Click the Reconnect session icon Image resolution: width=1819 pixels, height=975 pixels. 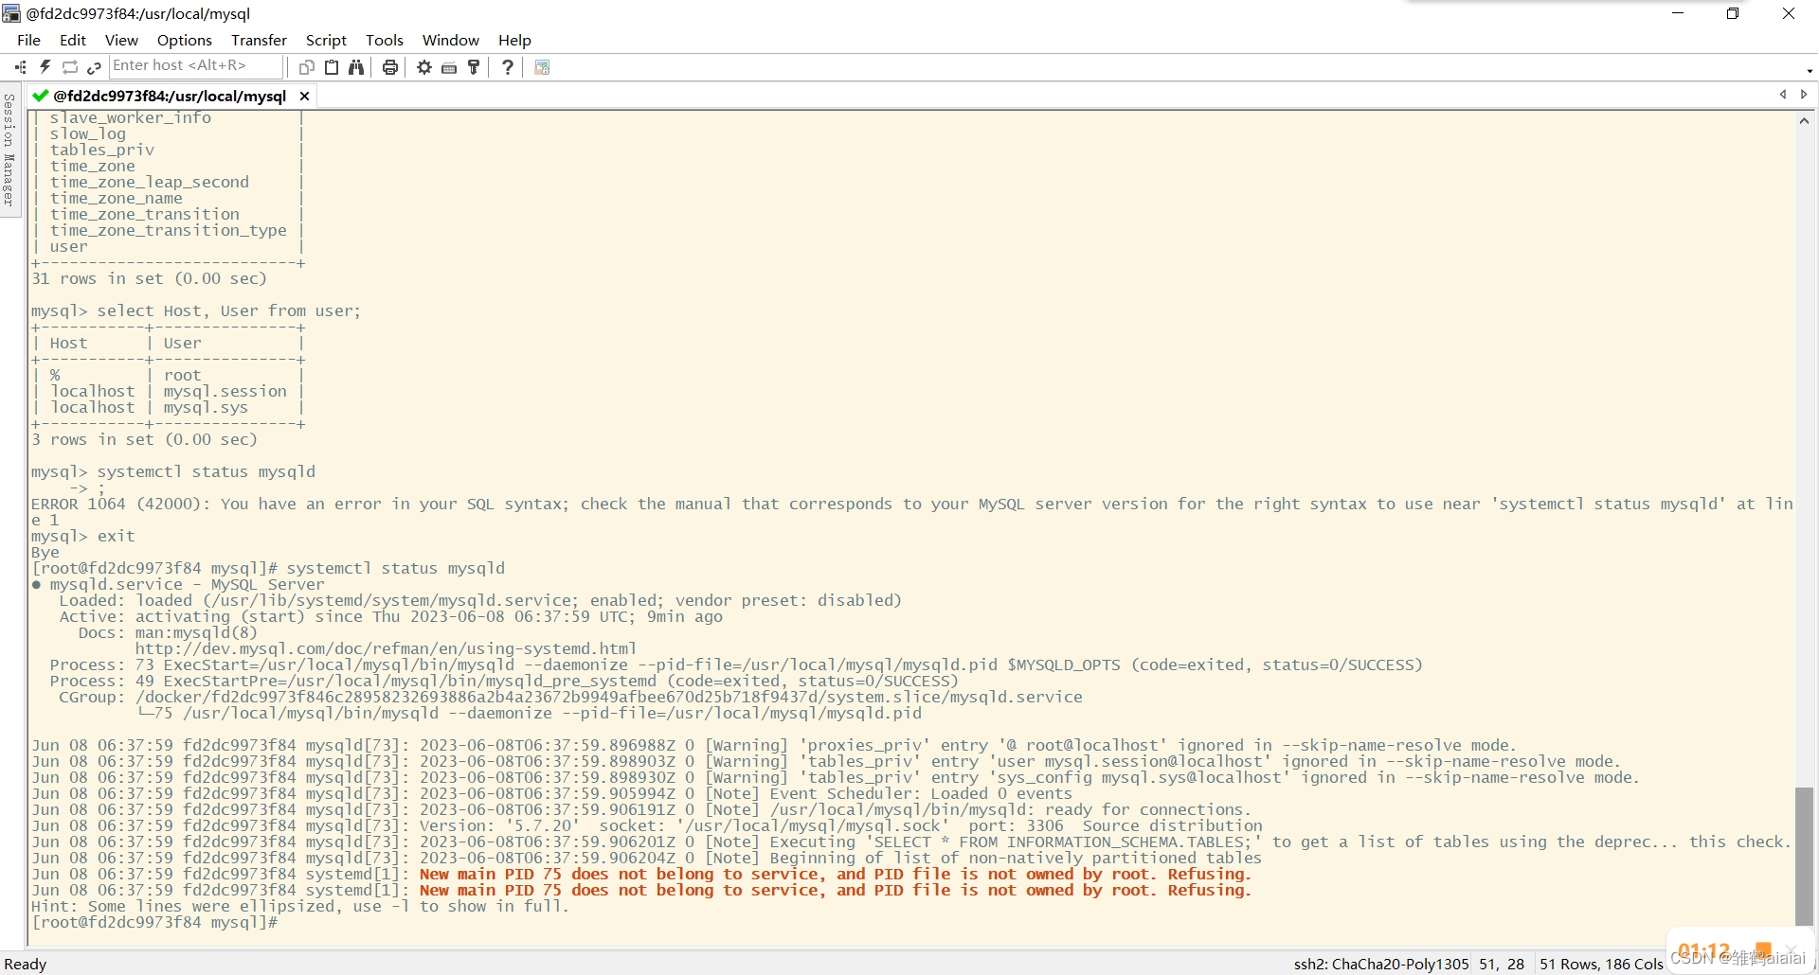(x=69, y=67)
